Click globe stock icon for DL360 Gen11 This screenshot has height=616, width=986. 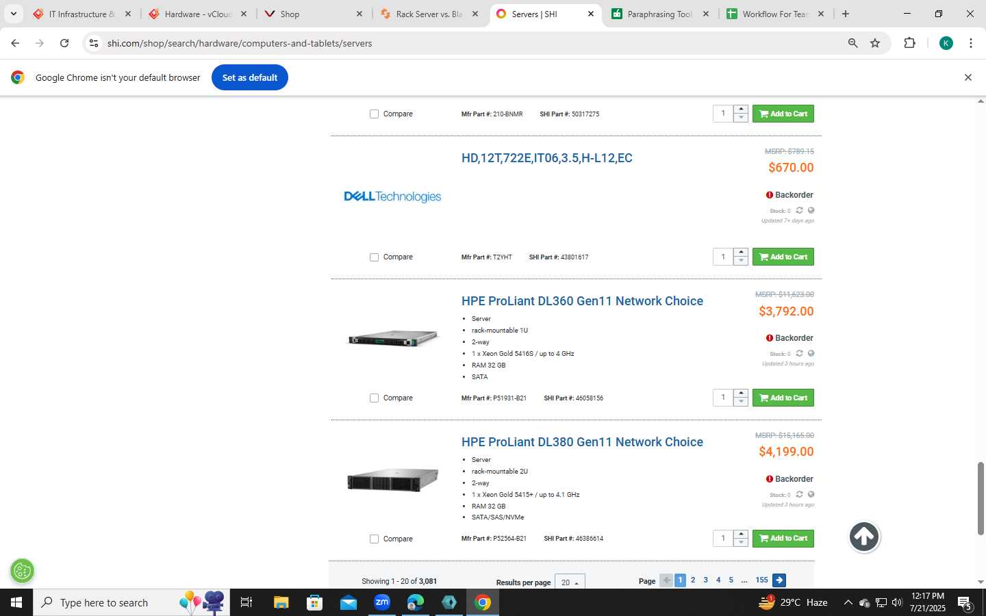(811, 353)
